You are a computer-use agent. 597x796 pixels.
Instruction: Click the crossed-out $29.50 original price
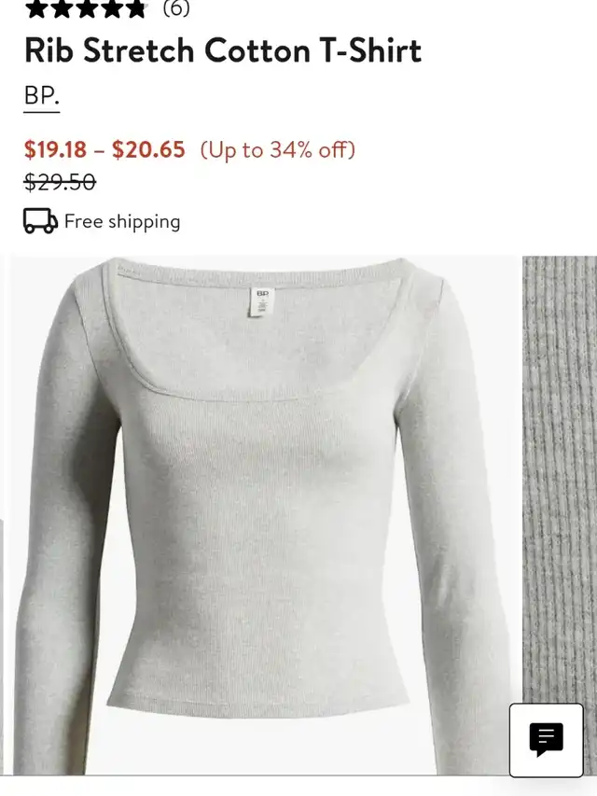(x=60, y=181)
